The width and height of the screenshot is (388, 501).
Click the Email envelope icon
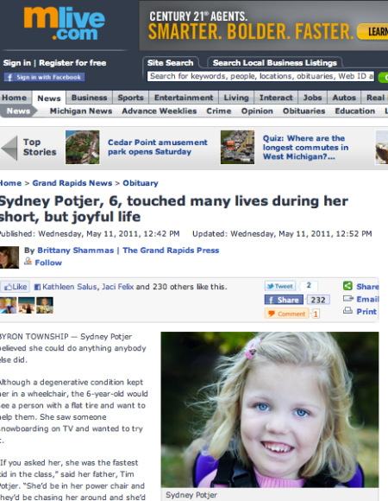348,299
